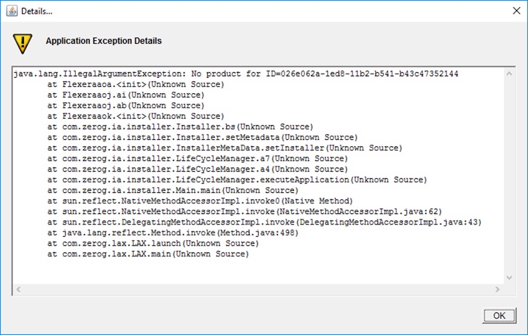Click the Flexeraaoa.<init> stack trace line

coord(136,84)
